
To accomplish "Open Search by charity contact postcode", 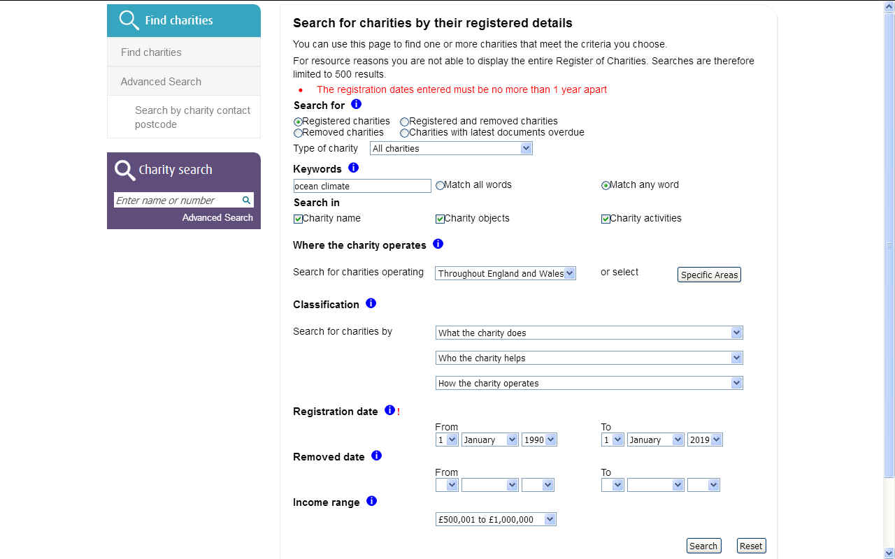I will 192,117.
